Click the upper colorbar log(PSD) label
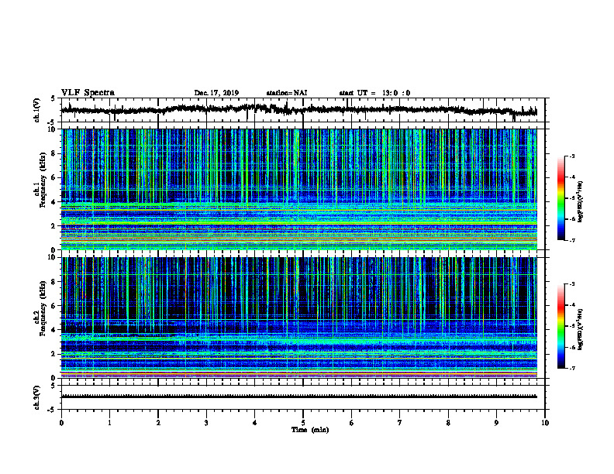Image resolution: width=614 pixels, height=474 pixels. tap(581, 201)
